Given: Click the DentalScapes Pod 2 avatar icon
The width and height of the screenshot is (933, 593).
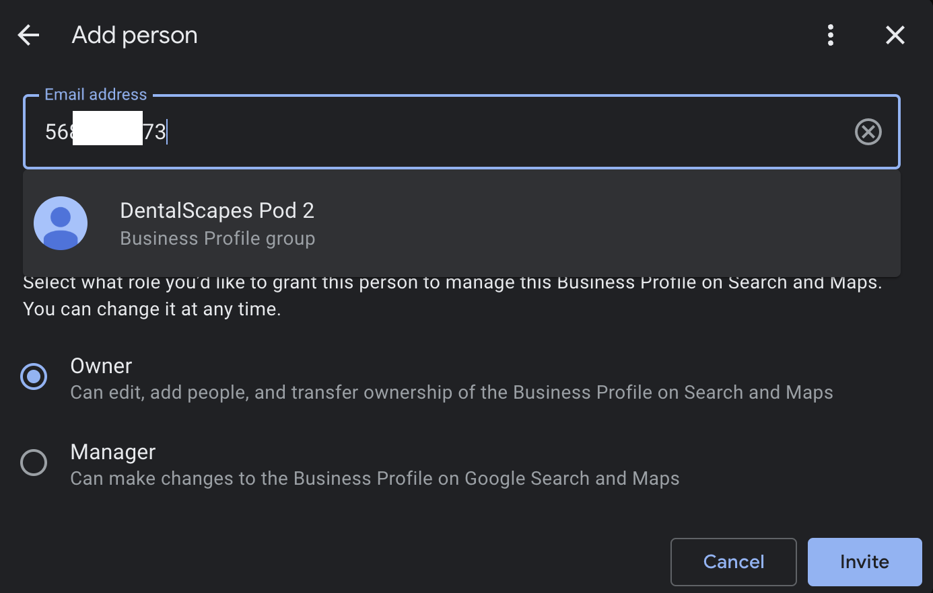Looking at the screenshot, I should (x=61, y=223).
